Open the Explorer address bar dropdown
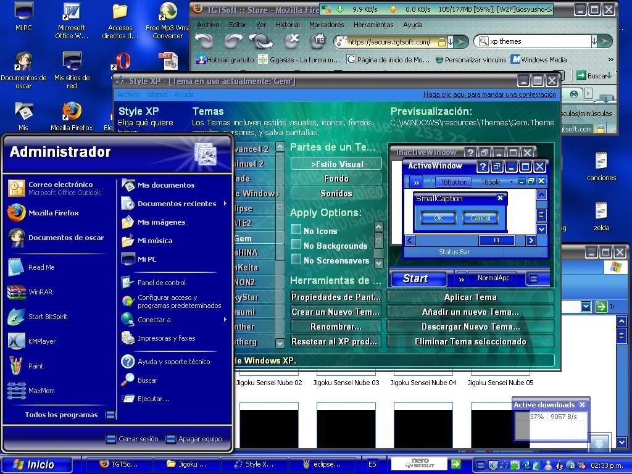The width and height of the screenshot is (632, 474). pos(586,307)
